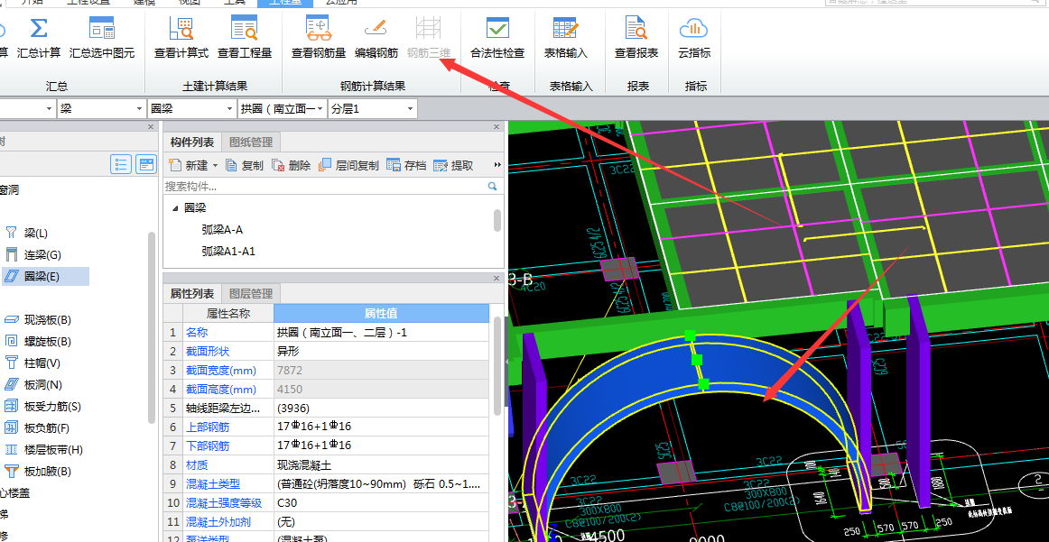This screenshot has width=1049, height=542.
Task: Click the 上部钢筋 property link
Action: [x=208, y=427]
